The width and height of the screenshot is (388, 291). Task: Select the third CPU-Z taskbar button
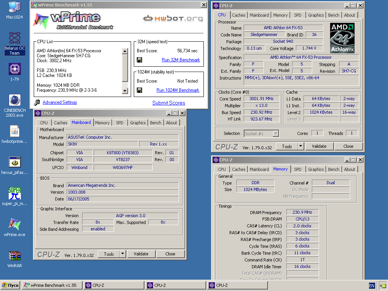[x=238, y=285]
